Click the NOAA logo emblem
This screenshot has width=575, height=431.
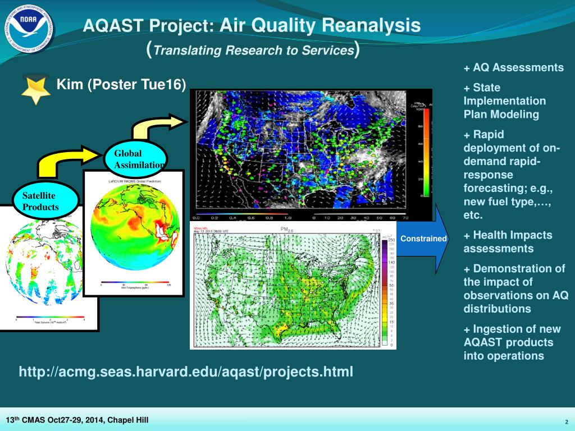[x=29, y=29]
